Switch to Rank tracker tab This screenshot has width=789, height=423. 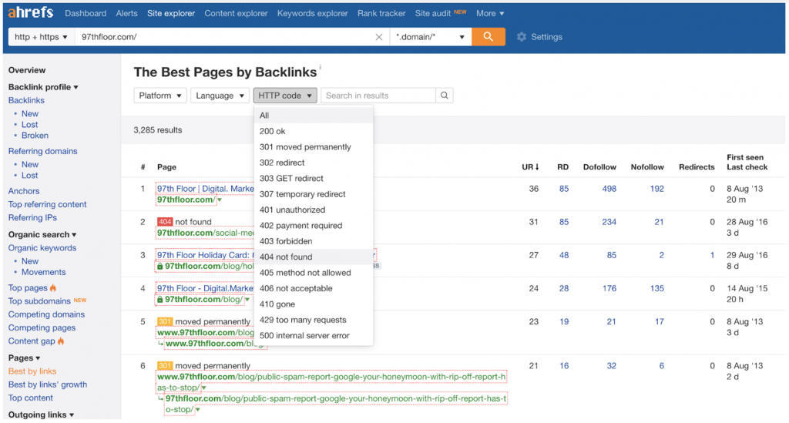pyautogui.click(x=381, y=14)
